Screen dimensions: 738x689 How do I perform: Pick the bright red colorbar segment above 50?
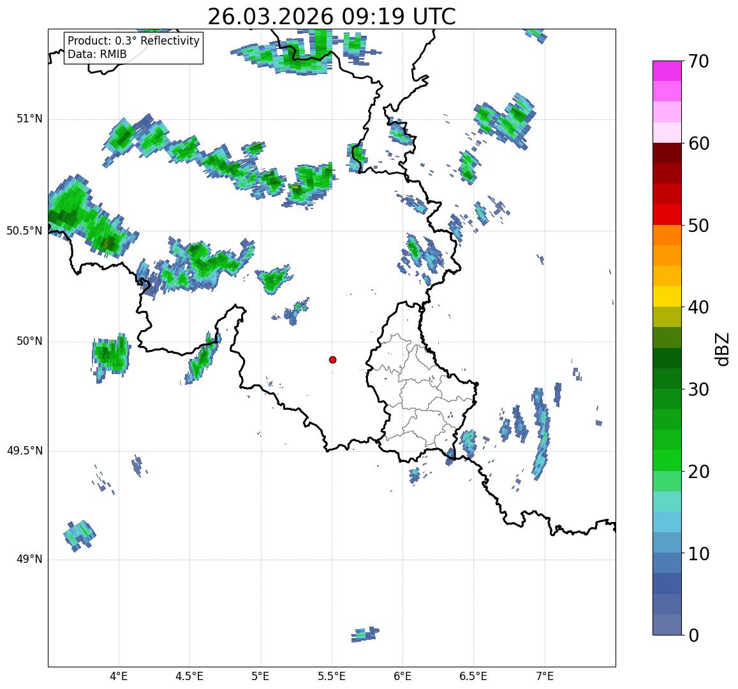click(x=667, y=214)
